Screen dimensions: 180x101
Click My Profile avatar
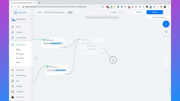13,97
